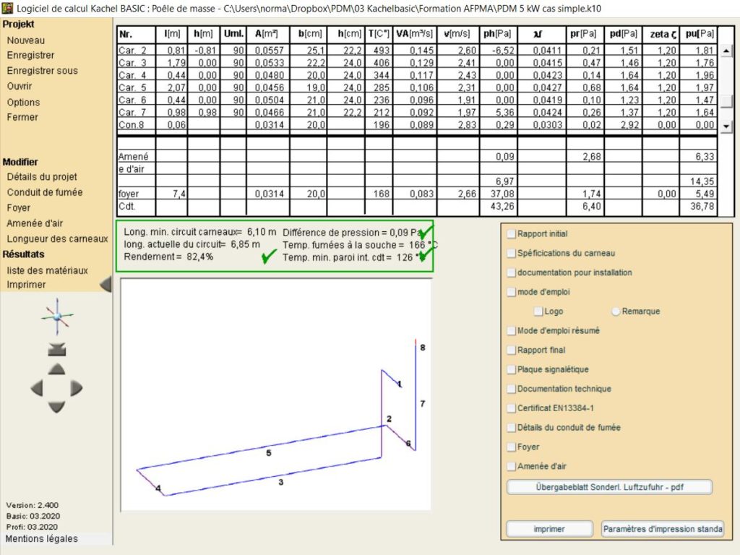Check Mode d'emploi résumé
The image size is (740, 555).
[x=511, y=331]
